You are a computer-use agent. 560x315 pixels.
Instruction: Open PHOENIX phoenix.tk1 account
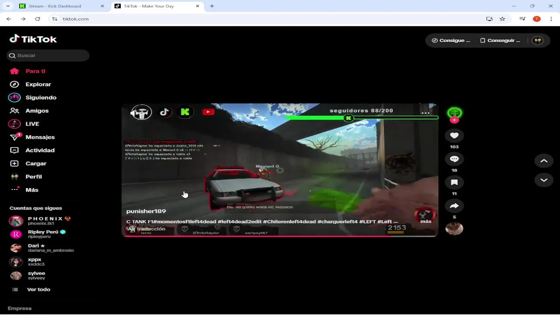[40, 220]
